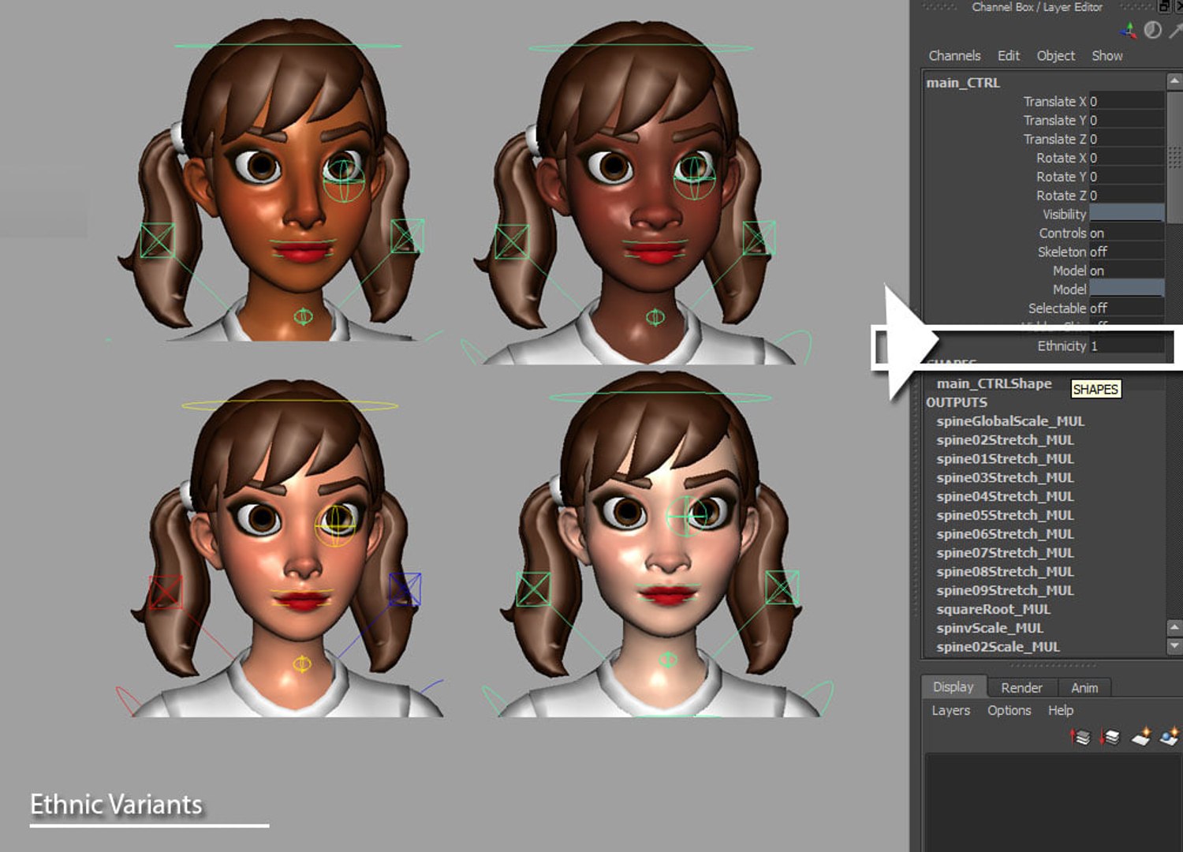The image size is (1183, 852).
Task: Click the channel speed dial icon
Action: 1153,30
